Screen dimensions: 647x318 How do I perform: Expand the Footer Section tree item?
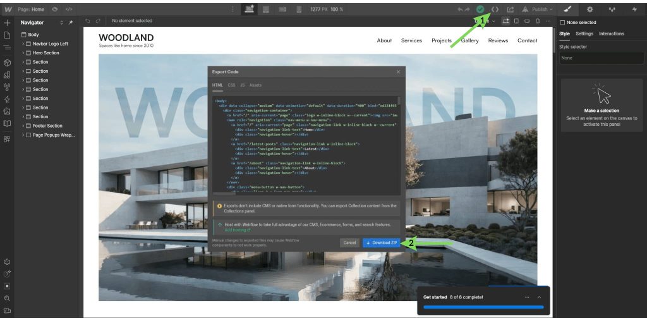point(23,126)
